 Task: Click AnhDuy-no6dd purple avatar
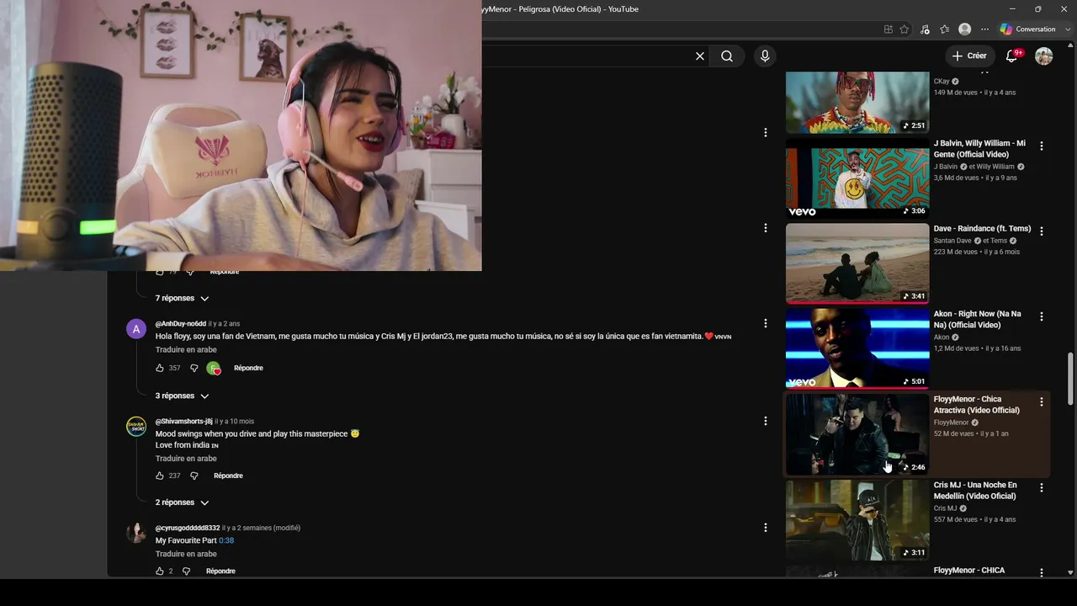(x=136, y=329)
